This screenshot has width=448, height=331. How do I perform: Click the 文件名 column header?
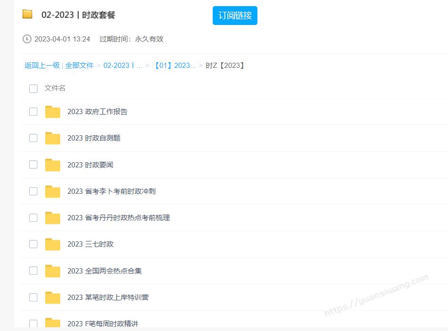click(55, 88)
